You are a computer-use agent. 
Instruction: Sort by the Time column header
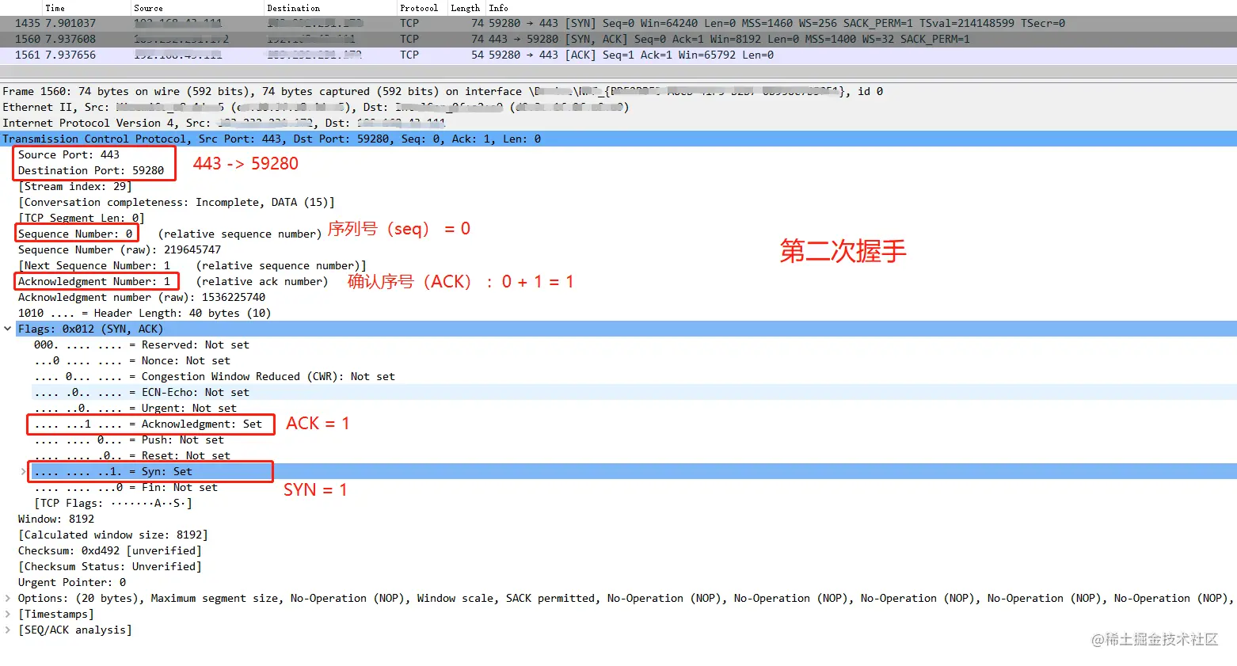[x=55, y=8]
